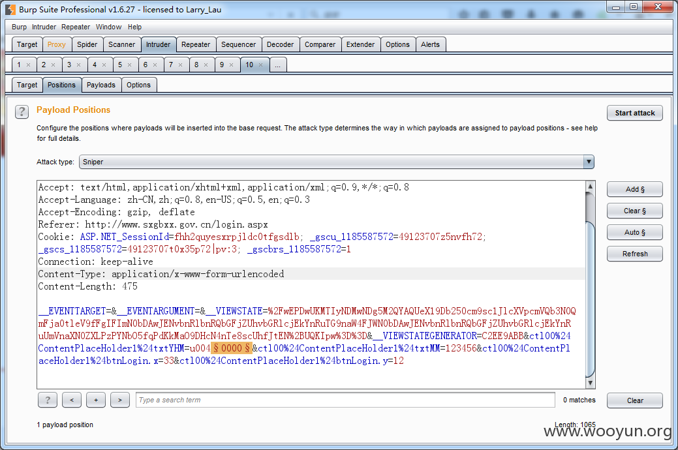Click the Clear search button
Image resolution: width=678 pixels, height=450 pixels.
coord(635,400)
